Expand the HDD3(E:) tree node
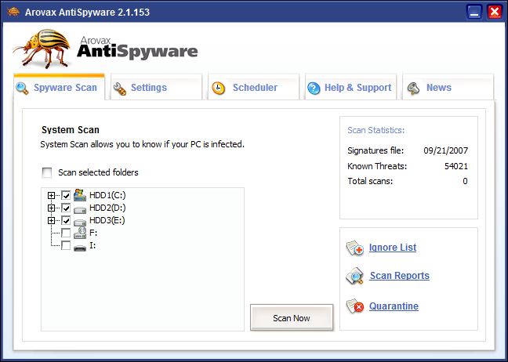This screenshot has height=362, width=508. click(51, 220)
